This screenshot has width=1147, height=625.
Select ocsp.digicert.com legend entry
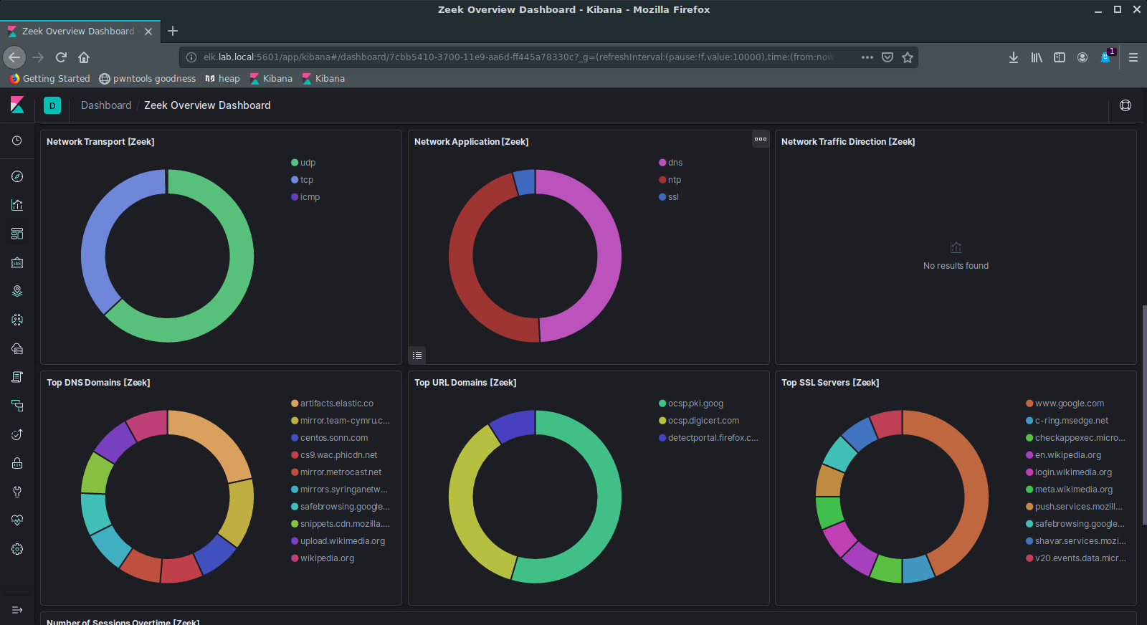pos(699,421)
